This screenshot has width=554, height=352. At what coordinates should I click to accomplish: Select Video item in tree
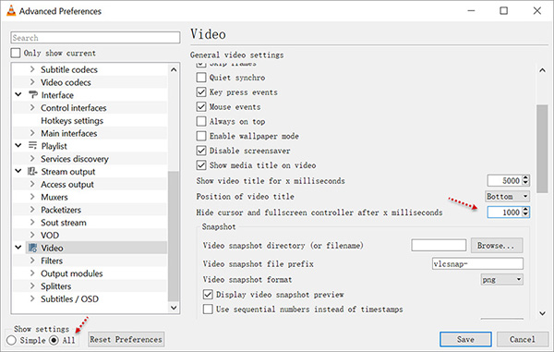pyautogui.click(x=52, y=248)
